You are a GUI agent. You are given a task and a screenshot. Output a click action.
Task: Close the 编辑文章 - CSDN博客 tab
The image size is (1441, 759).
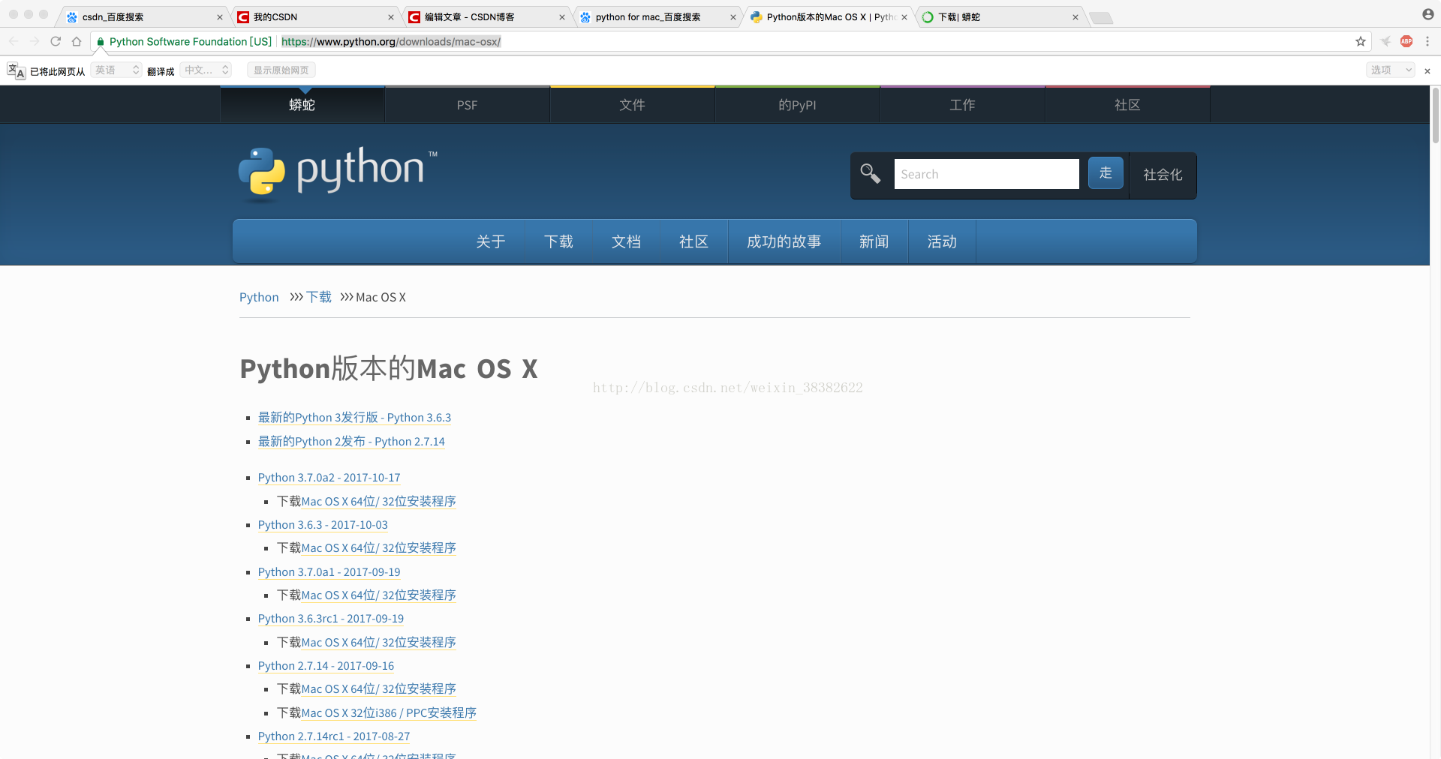[562, 17]
